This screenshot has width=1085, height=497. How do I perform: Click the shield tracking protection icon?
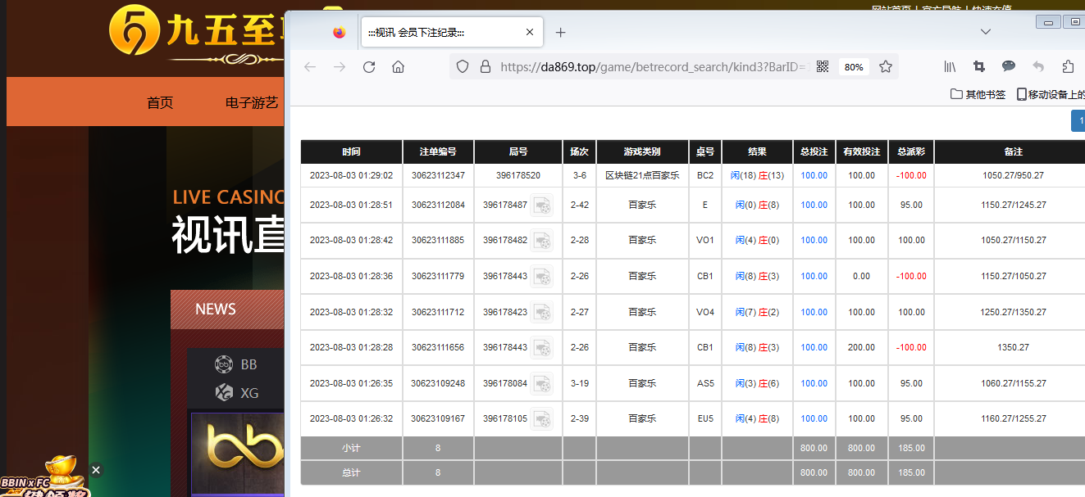(463, 67)
